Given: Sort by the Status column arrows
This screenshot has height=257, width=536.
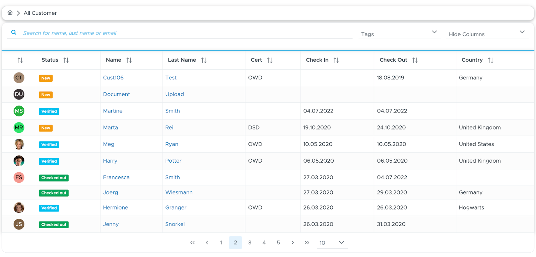Looking at the screenshot, I should click(66, 60).
